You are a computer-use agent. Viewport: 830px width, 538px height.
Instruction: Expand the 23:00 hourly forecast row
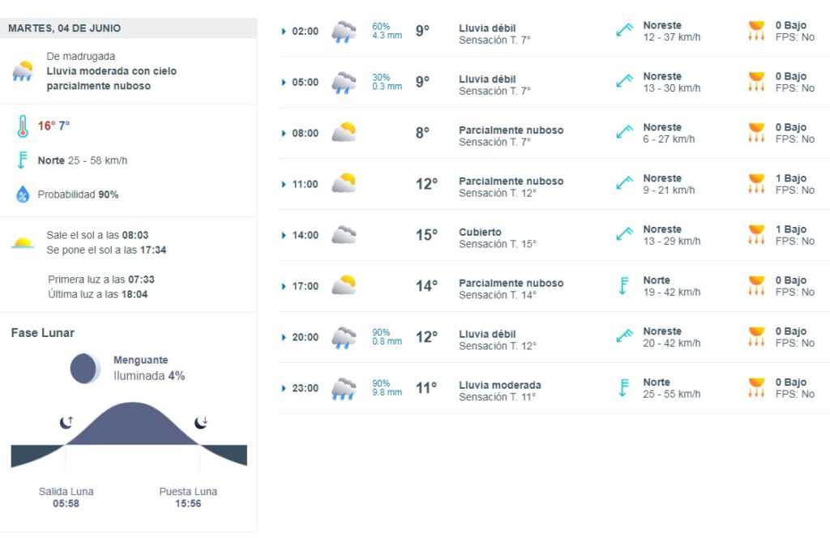[x=284, y=388]
